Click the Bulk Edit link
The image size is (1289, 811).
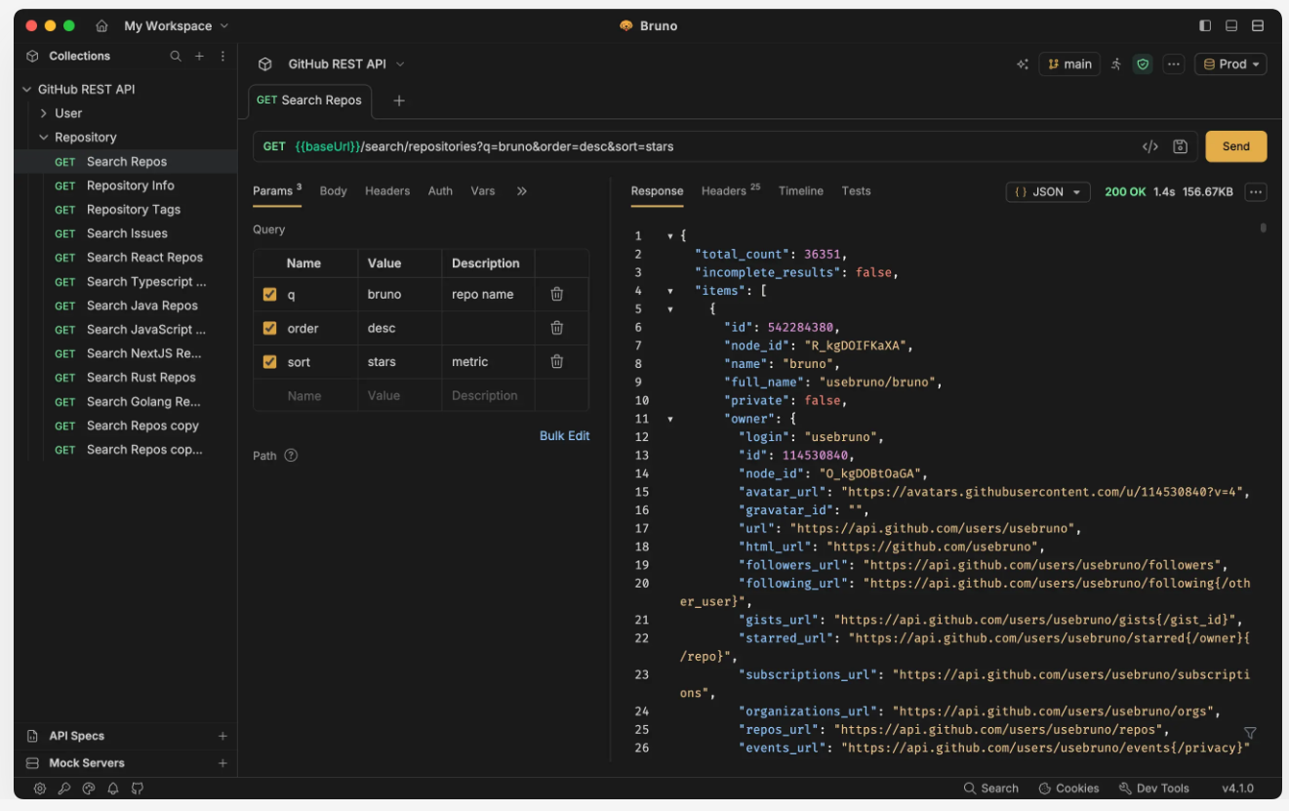pyautogui.click(x=564, y=436)
